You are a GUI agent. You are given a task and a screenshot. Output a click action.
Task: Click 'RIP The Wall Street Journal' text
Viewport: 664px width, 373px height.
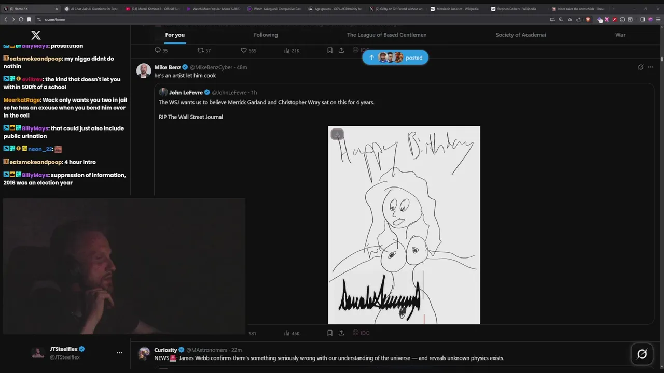coord(191,117)
